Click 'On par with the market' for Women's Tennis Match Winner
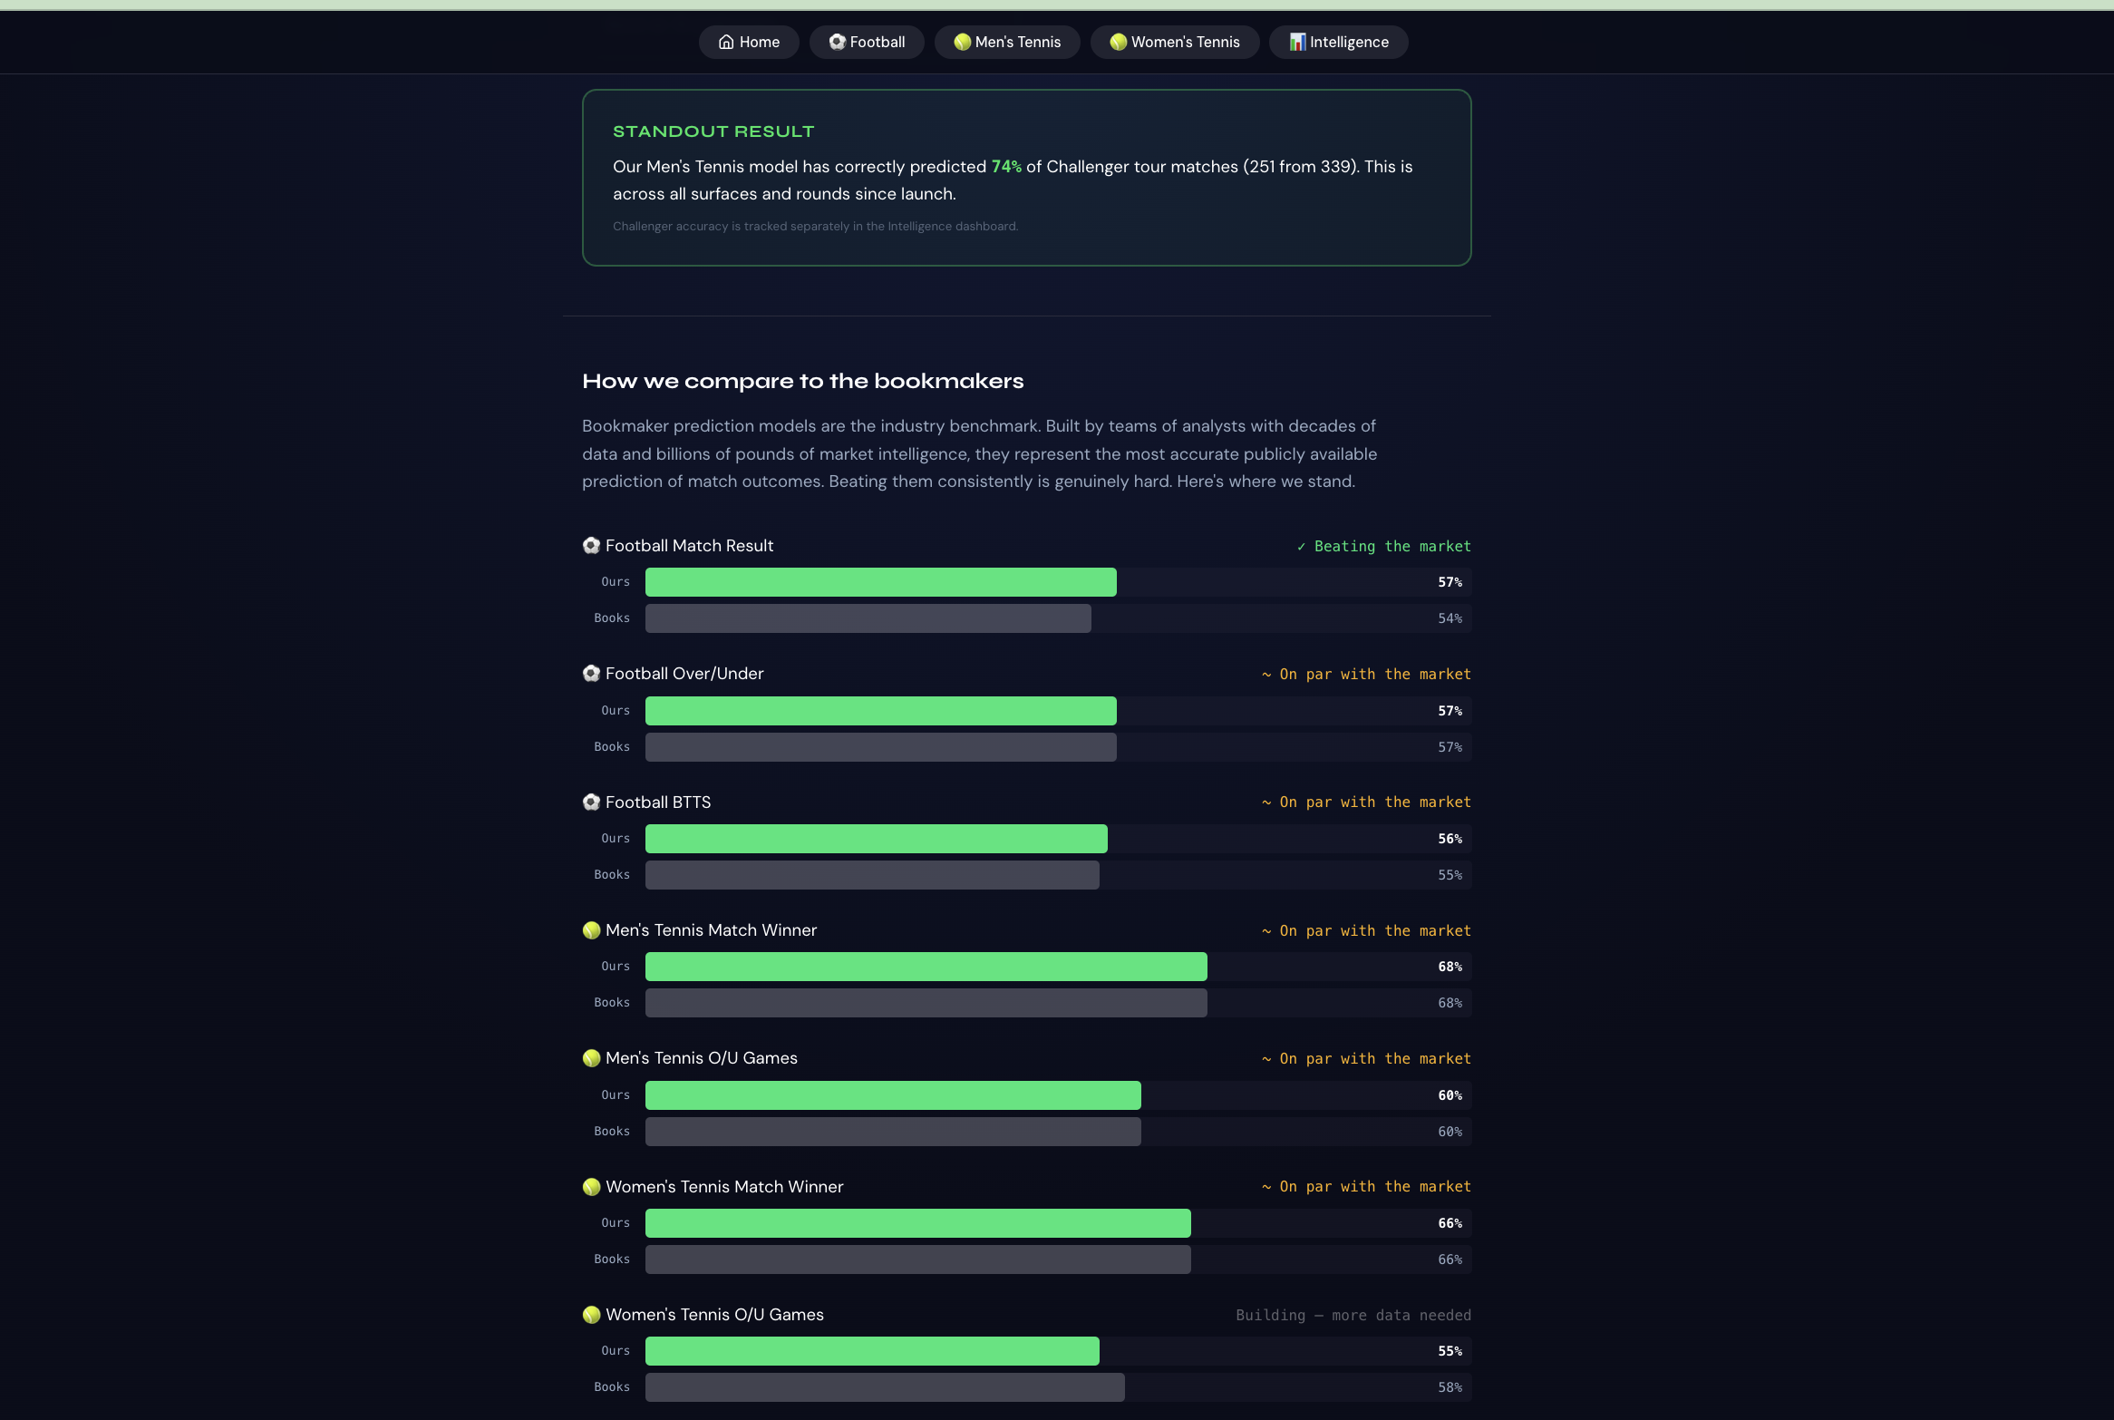Viewport: 2114px width, 1420px height. [1366, 1187]
